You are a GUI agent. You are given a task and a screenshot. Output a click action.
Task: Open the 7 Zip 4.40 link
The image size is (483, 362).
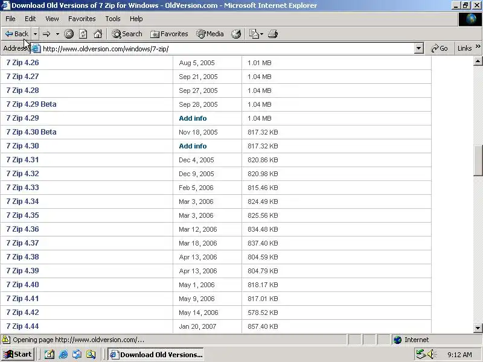pos(22,284)
